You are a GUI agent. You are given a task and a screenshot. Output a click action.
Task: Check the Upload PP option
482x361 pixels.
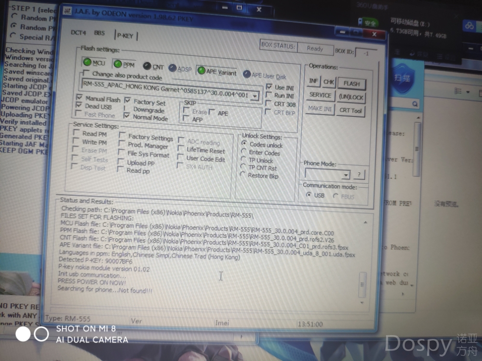121,161
